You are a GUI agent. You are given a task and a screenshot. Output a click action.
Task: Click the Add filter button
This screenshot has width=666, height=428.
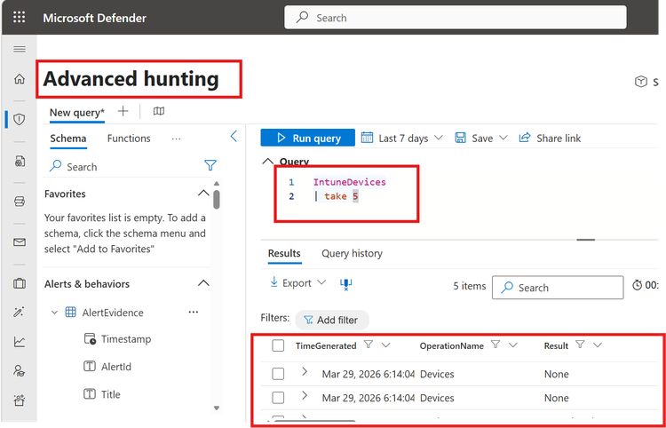(332, 320)
